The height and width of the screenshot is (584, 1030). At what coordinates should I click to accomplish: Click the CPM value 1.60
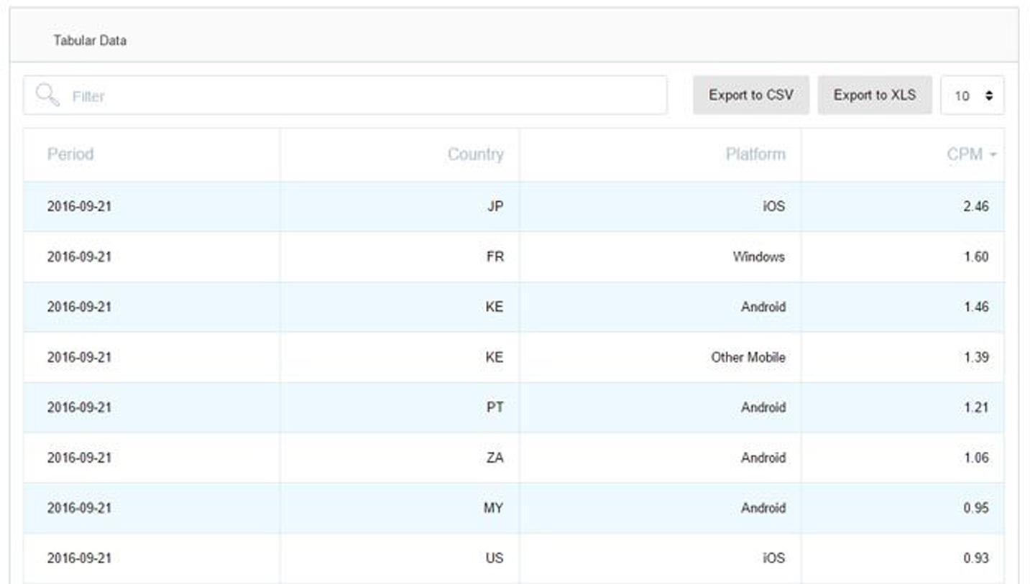coord(976,256)
